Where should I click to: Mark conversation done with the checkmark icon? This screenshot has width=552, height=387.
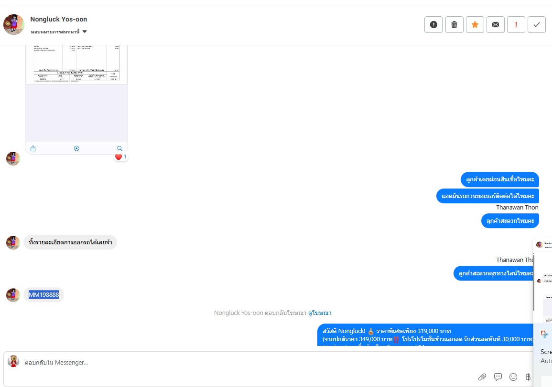point(537,25)
